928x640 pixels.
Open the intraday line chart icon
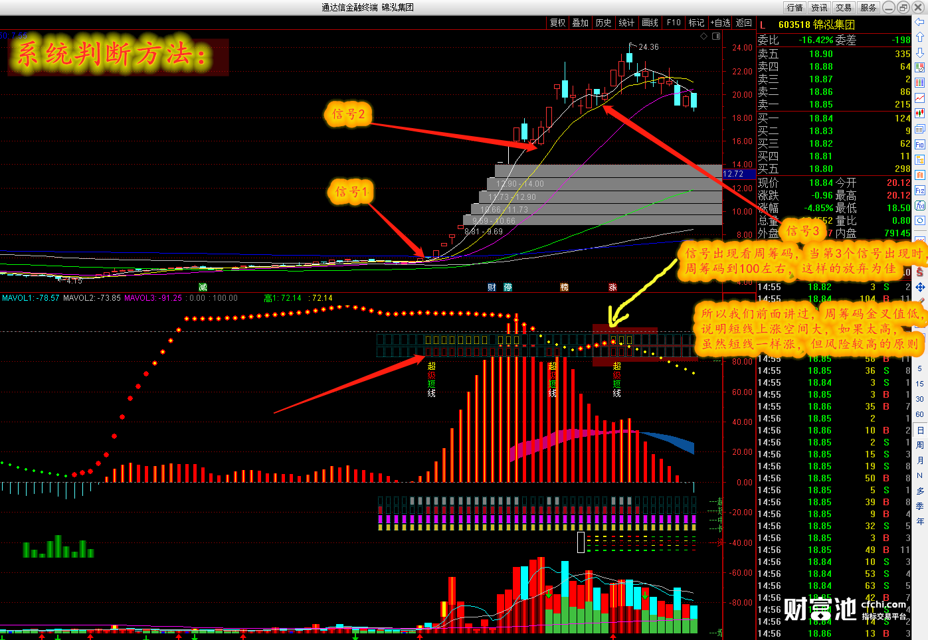[920, 98]
